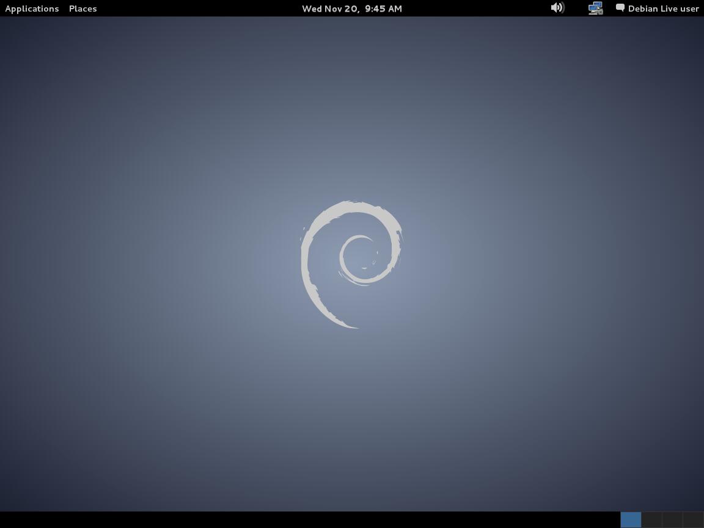Click the 9:45 AM time display

pyautogui.click(x=383, y=9)
